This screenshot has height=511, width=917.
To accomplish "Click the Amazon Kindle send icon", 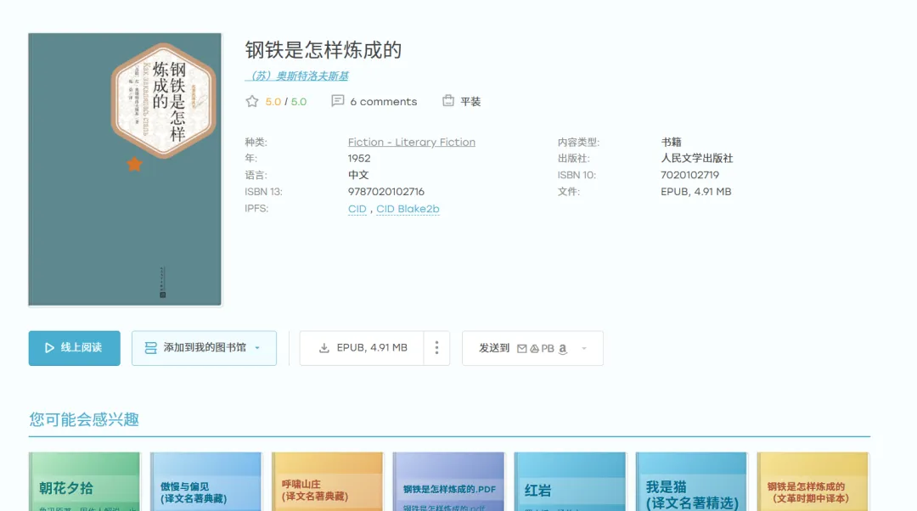I will (x=563, y=349).
